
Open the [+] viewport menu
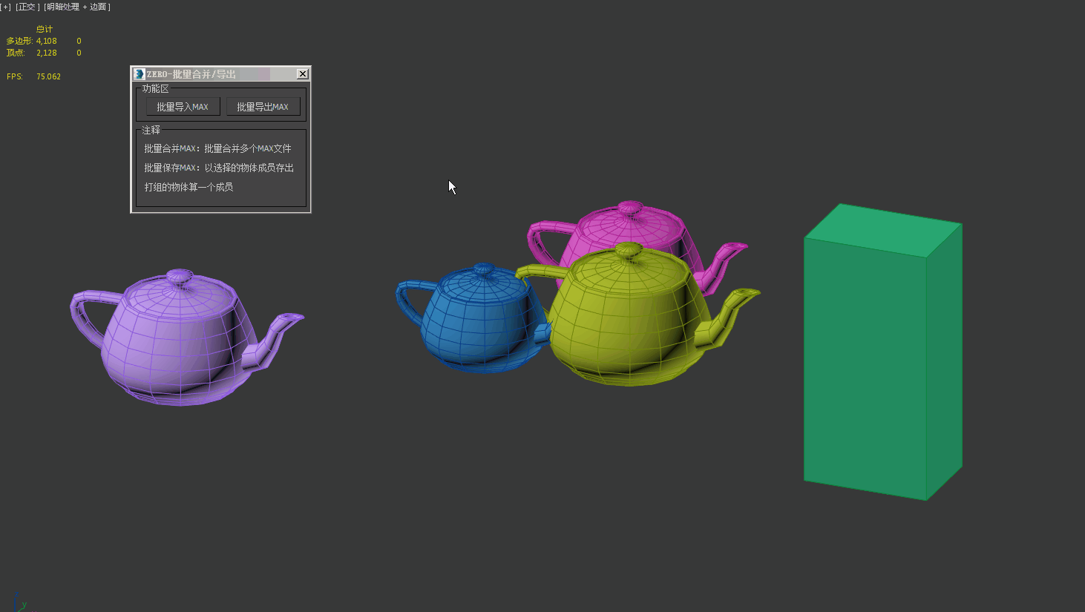point(6,7)
